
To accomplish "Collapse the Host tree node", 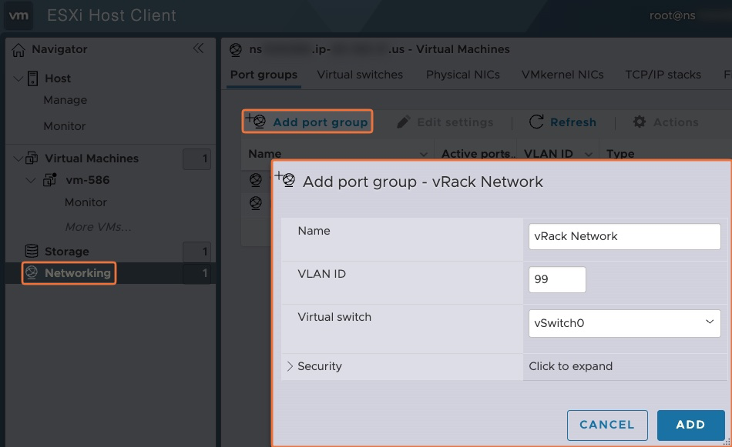I will (18, 78).
